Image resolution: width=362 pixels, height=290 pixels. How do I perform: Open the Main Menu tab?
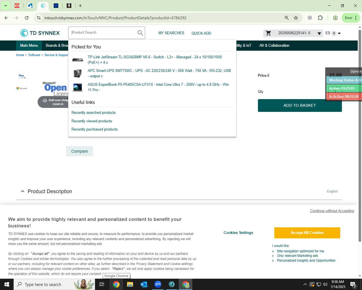29,45
